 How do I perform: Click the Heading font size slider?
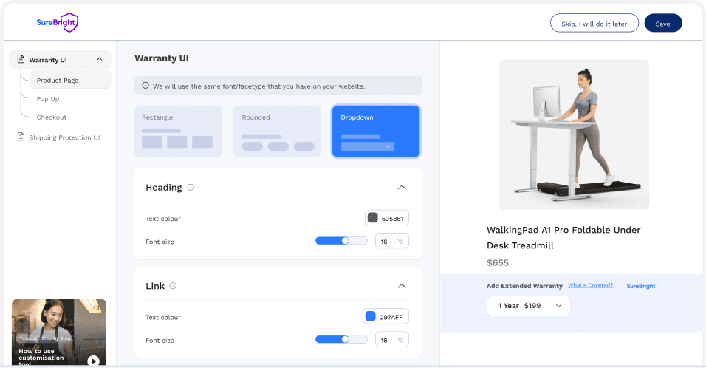coord(341,241)
